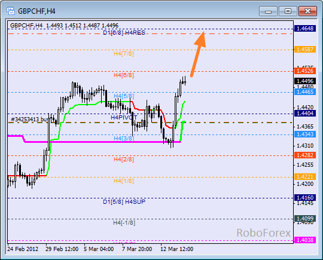323x260 pixels.
Task: Click the 12 Mar 12:00 date label
Action: pos(176,249)
